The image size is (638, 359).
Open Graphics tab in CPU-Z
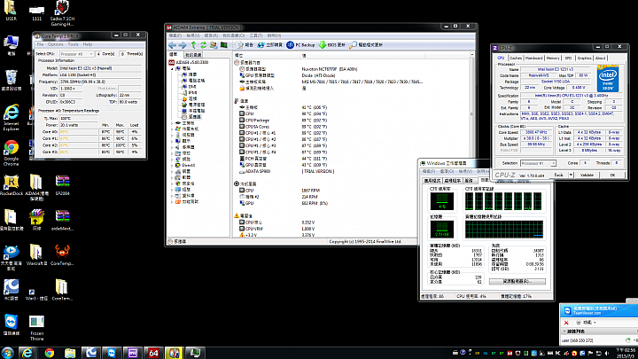[x=584, y=59]
